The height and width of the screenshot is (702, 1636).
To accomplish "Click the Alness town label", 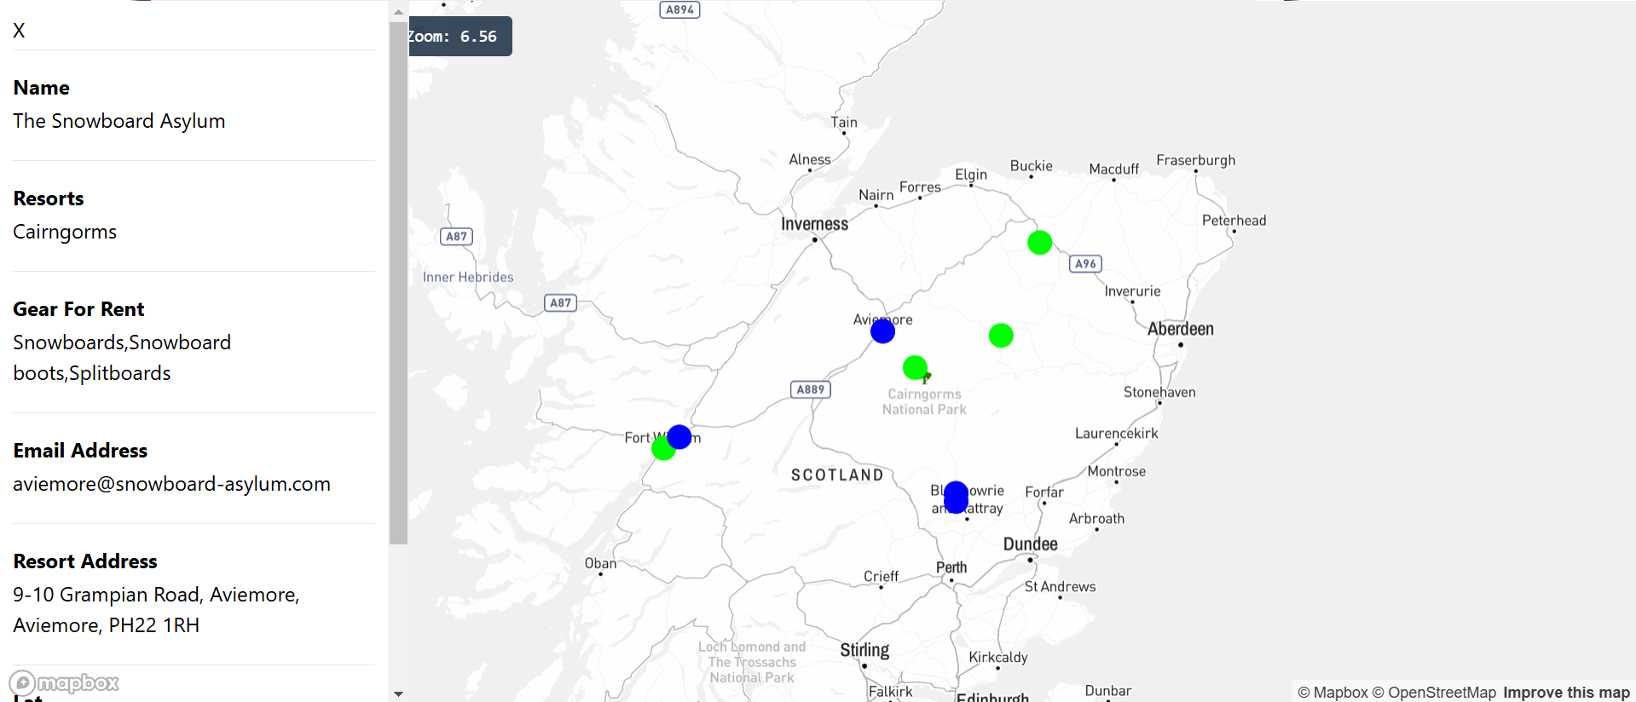I will click(810, 159).
